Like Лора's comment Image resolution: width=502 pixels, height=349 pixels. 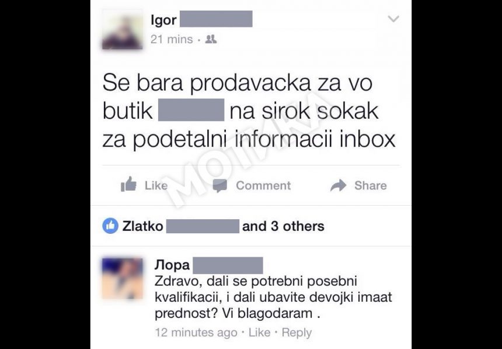(259, 333)
